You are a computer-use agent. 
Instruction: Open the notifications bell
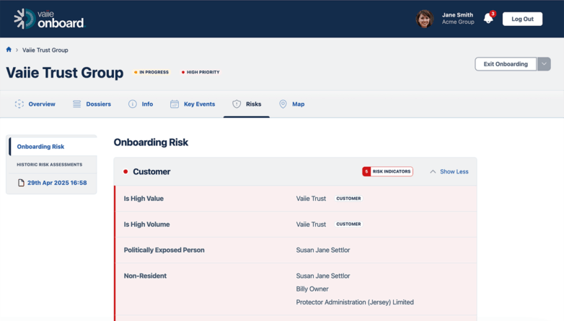pyautogui.click(x=488, y=19)
